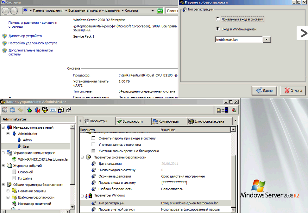The width and height of the screenshot is (308, 213).
Task: Click the computer-to-server connection icon
Action: tap(223, 110)
